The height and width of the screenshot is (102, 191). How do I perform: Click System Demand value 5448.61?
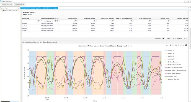[75, 26]
